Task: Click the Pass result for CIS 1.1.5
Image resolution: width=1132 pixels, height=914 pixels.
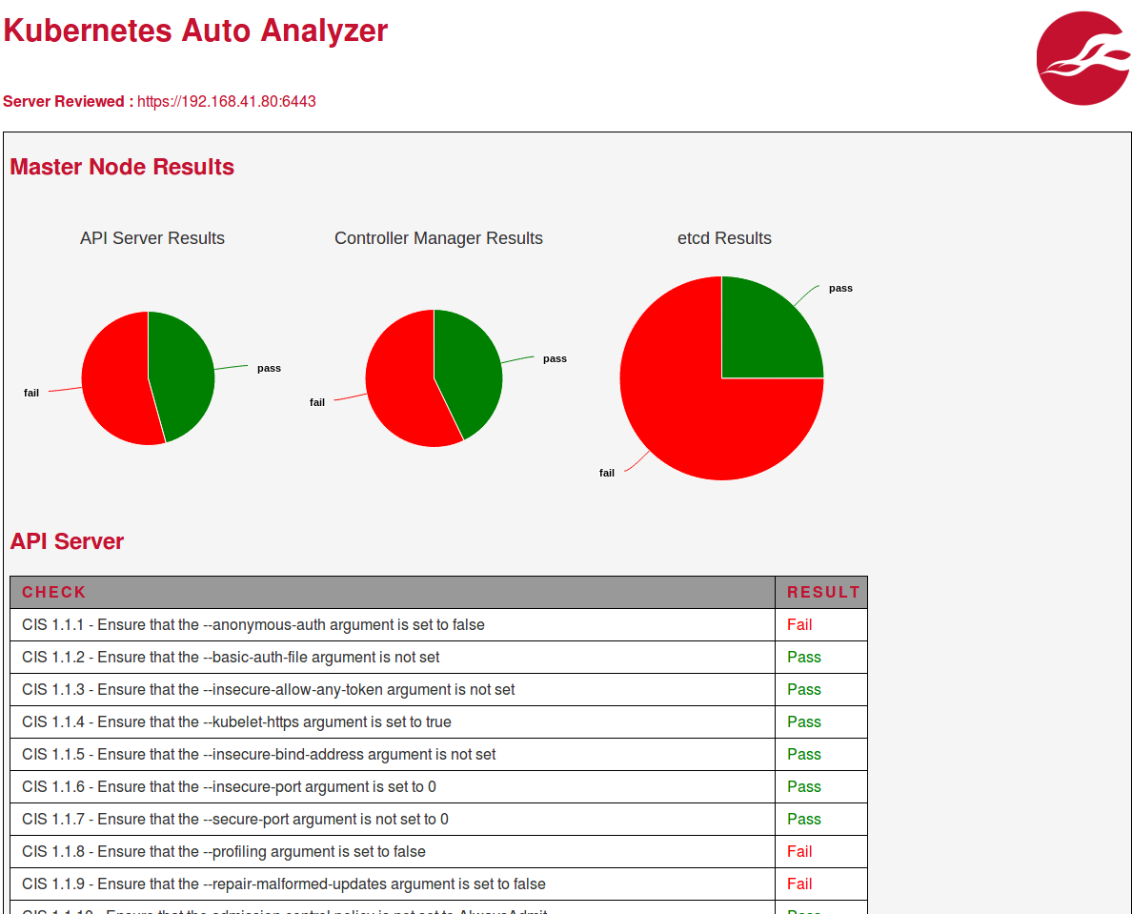Action: pos(803,755)
